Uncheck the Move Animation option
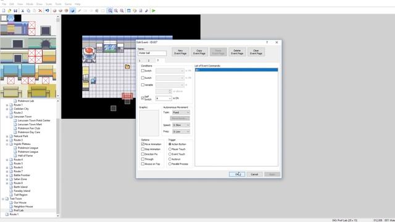 click(x=143, y=144)
